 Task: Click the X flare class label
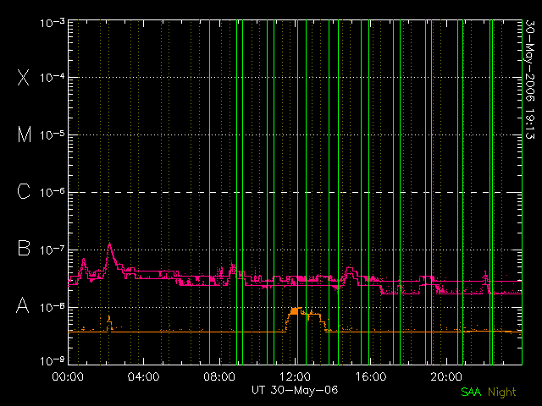24,77
